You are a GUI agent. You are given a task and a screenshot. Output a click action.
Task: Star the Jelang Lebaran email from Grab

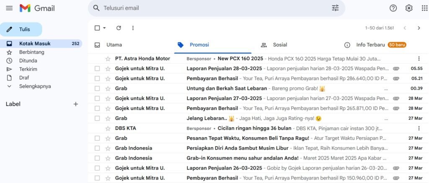108,118
